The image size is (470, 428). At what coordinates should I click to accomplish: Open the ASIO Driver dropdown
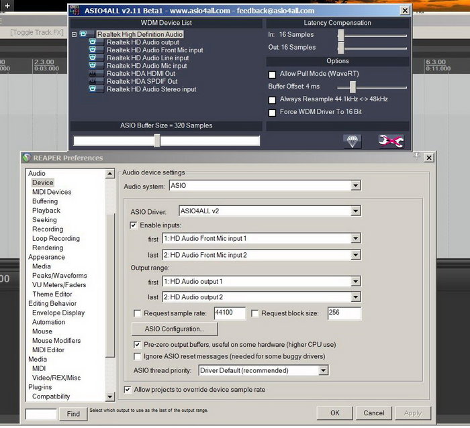pos(356,211)
